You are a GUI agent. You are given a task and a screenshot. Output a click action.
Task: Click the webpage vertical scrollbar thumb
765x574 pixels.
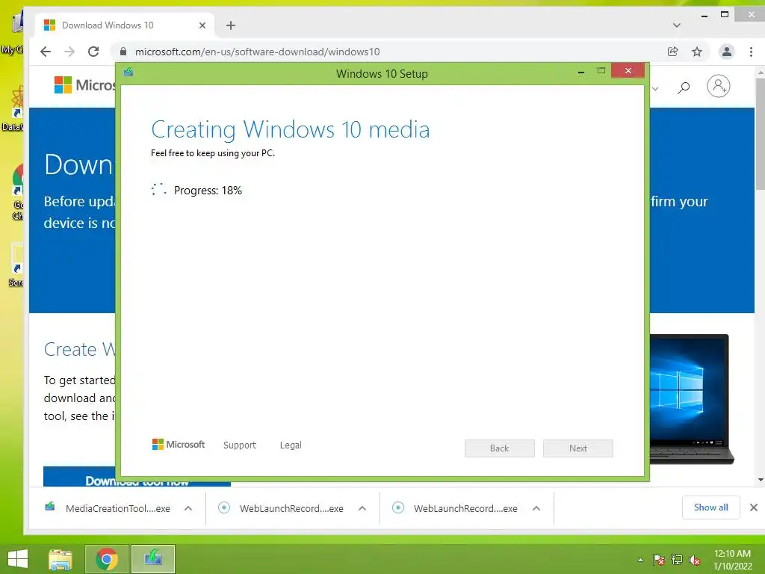click(760, 134)
